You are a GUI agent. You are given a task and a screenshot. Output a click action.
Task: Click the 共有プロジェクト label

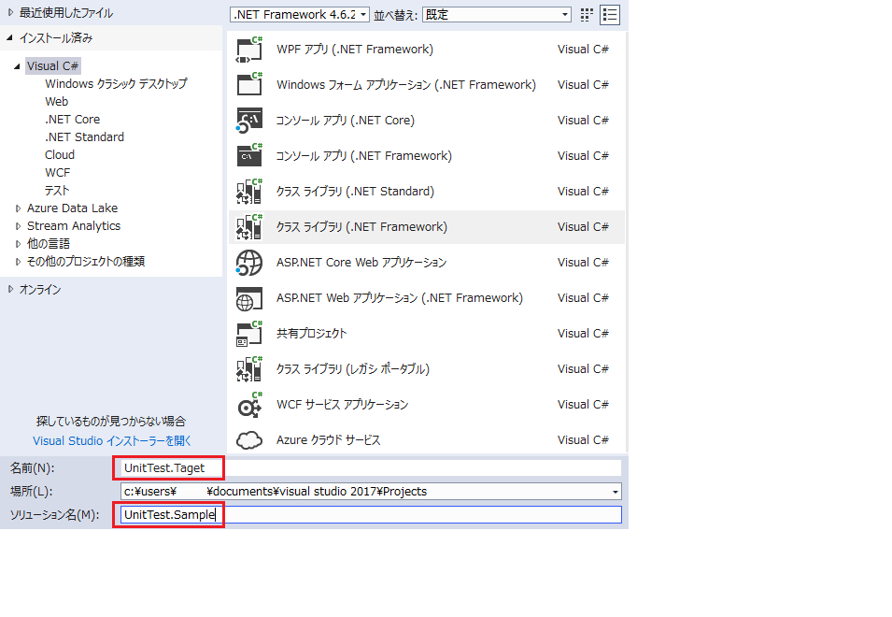[312, 334]
